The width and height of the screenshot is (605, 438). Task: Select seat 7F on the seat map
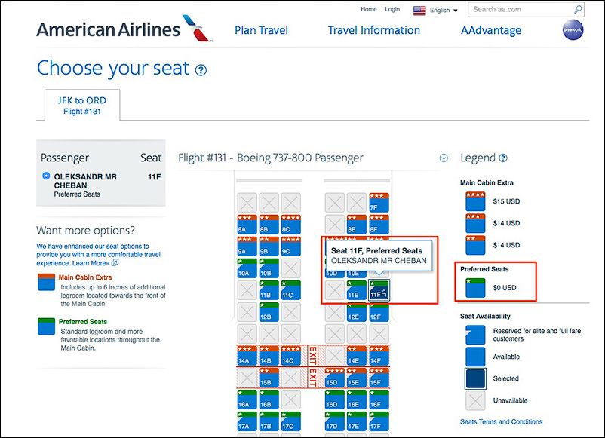pos(379,203)
